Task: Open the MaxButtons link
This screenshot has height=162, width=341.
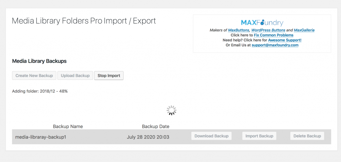Action: [x=238, y=30]
